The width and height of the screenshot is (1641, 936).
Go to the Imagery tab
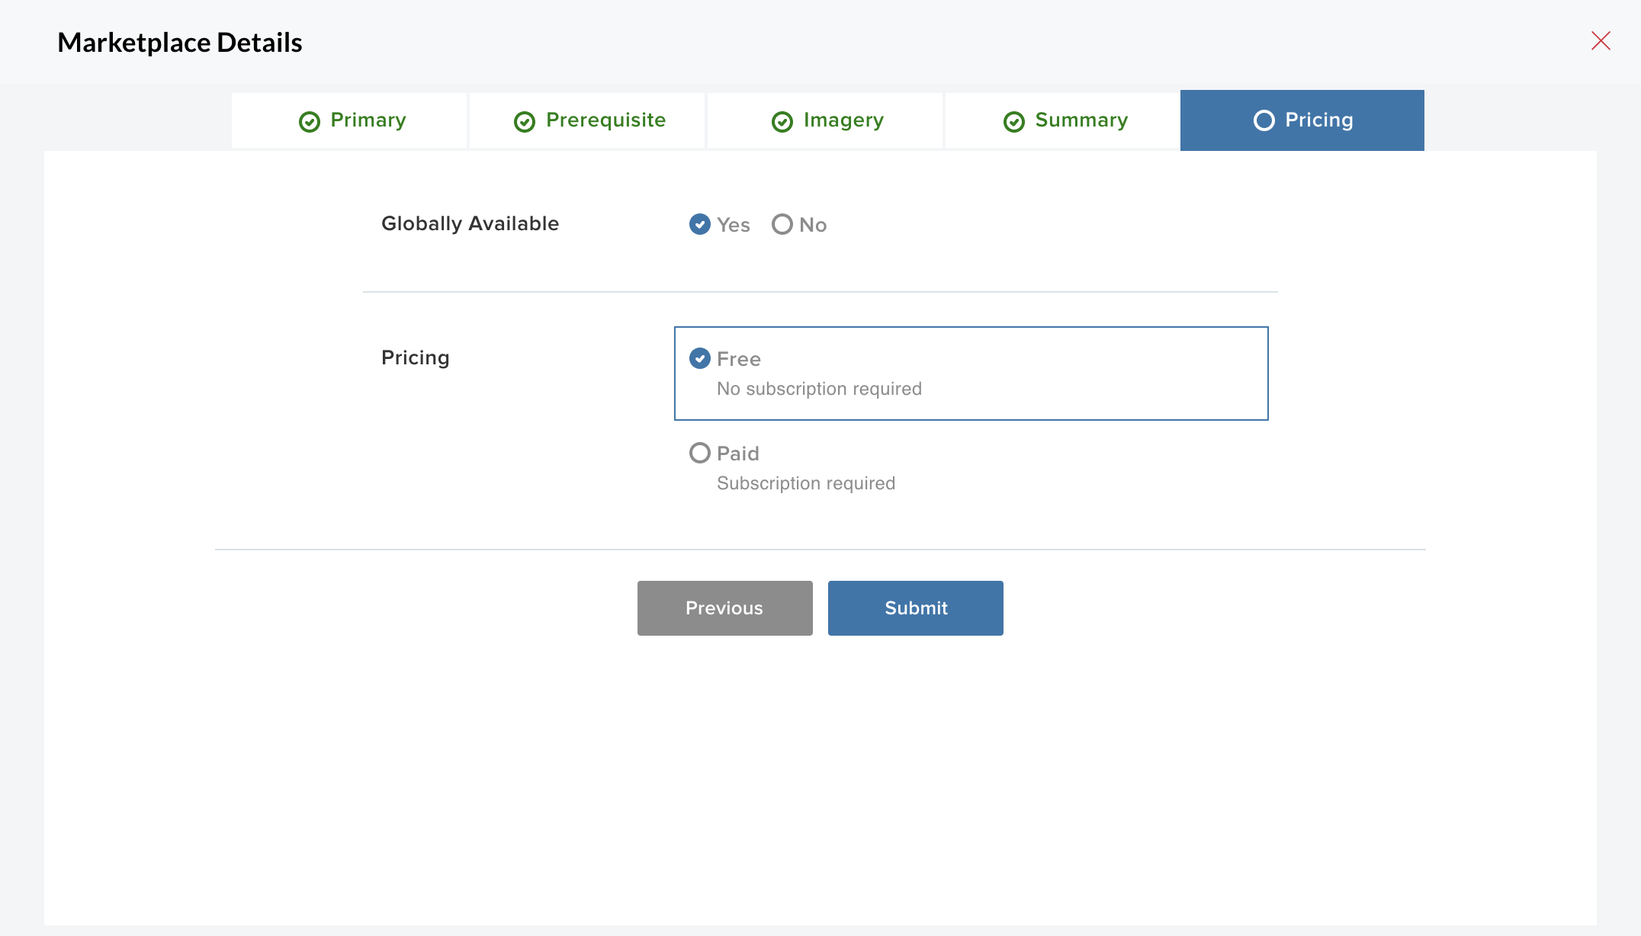click(x=843, y=120)
